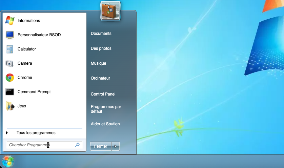Focus the Chercher Programmes search field
The image size is (284, 168).
pos(44,145)
